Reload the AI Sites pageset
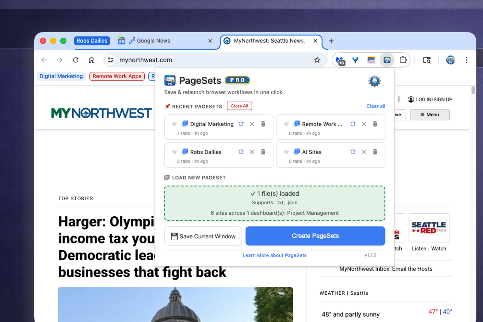The width and height of the screenshot is (483, 322). click(x=353, y=152)
